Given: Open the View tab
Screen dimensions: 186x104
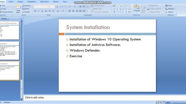Looking at the screenshot, I should (x=65, y=2).
